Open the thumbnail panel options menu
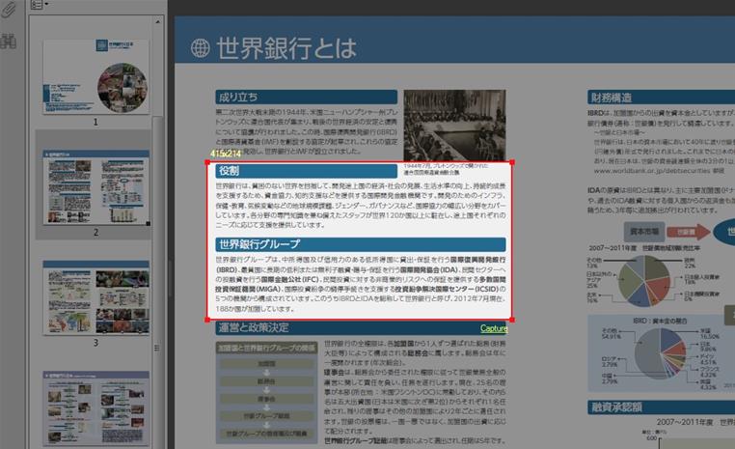Viewport: 735px width, 449px height. click(39, 5)
